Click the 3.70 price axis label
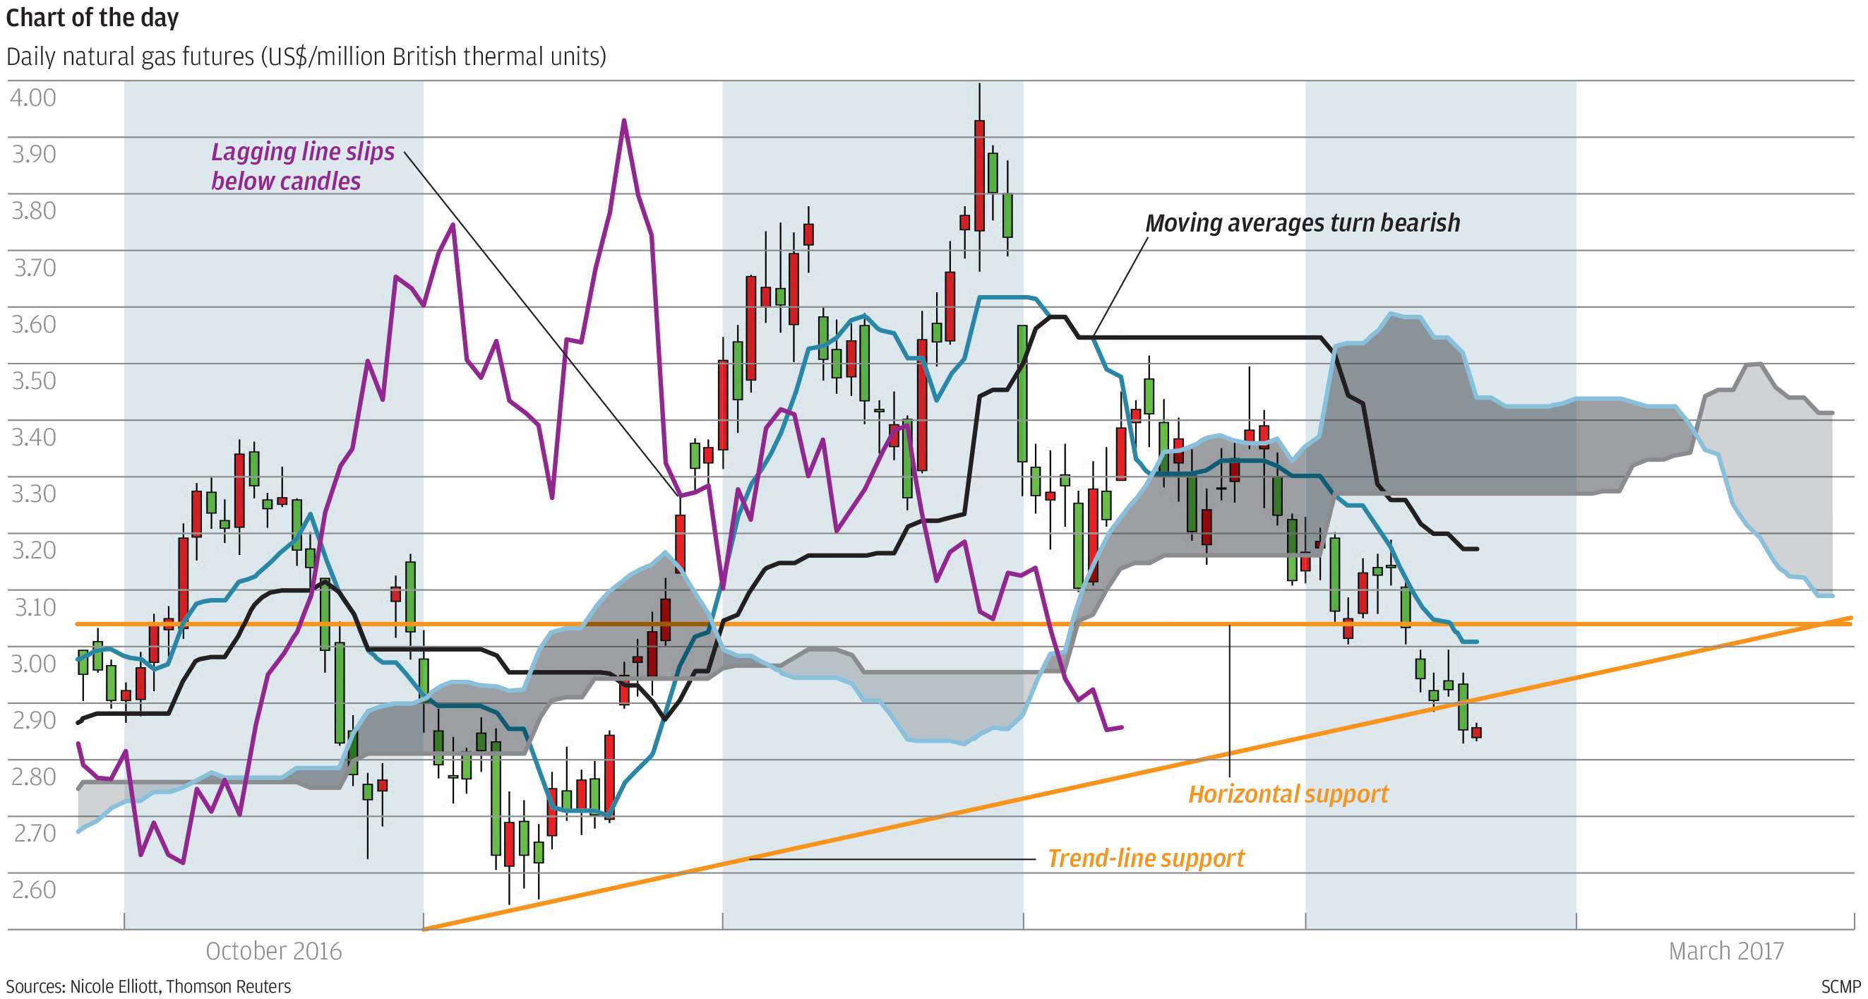Viewport: 1868px width, 999px height. click(x=35, y=268)
